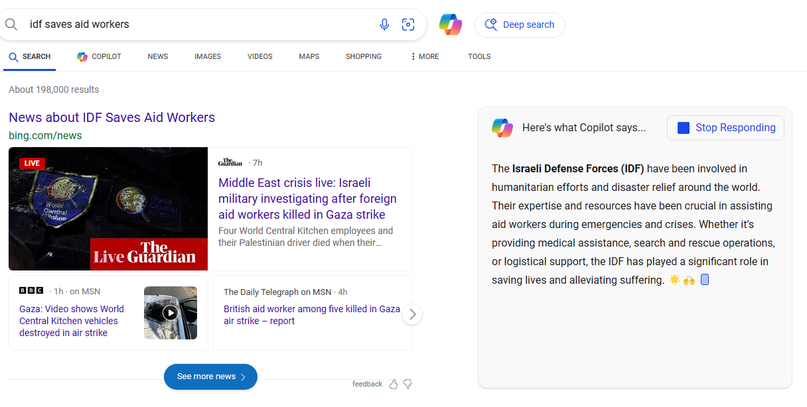Switch to the Videos tab

click(x=260, y=56)
